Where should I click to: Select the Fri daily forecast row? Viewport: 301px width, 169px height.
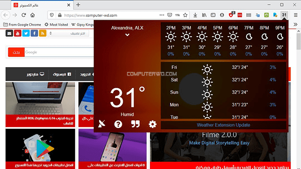(x=223, y=68)
